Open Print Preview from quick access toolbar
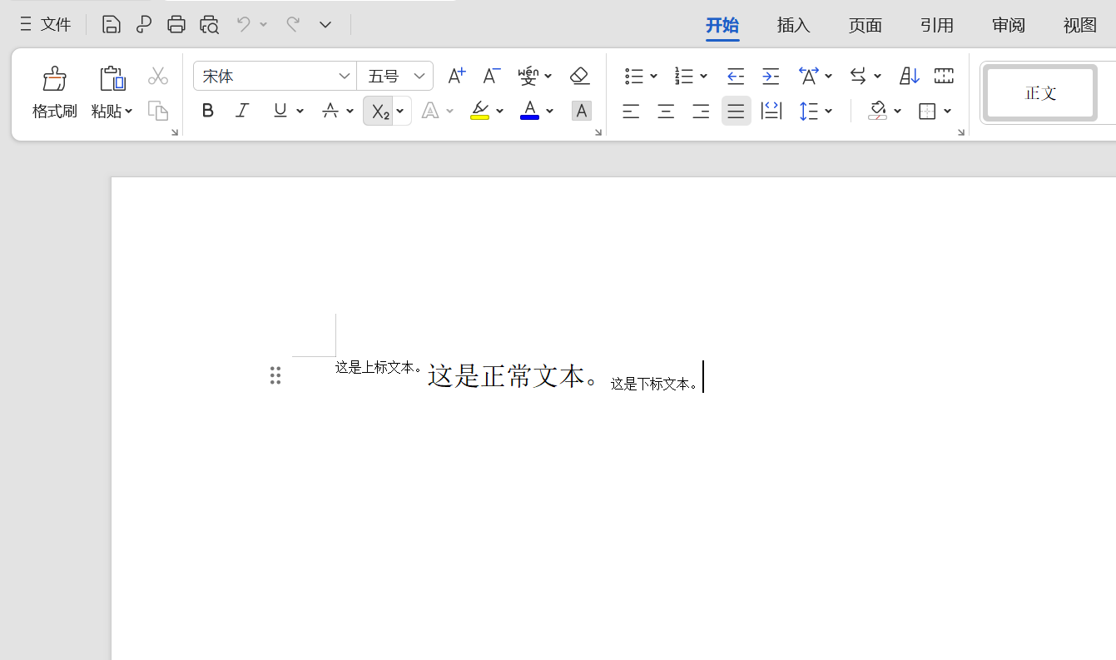This screenshot has height=660, width=1116. [209, 25]
